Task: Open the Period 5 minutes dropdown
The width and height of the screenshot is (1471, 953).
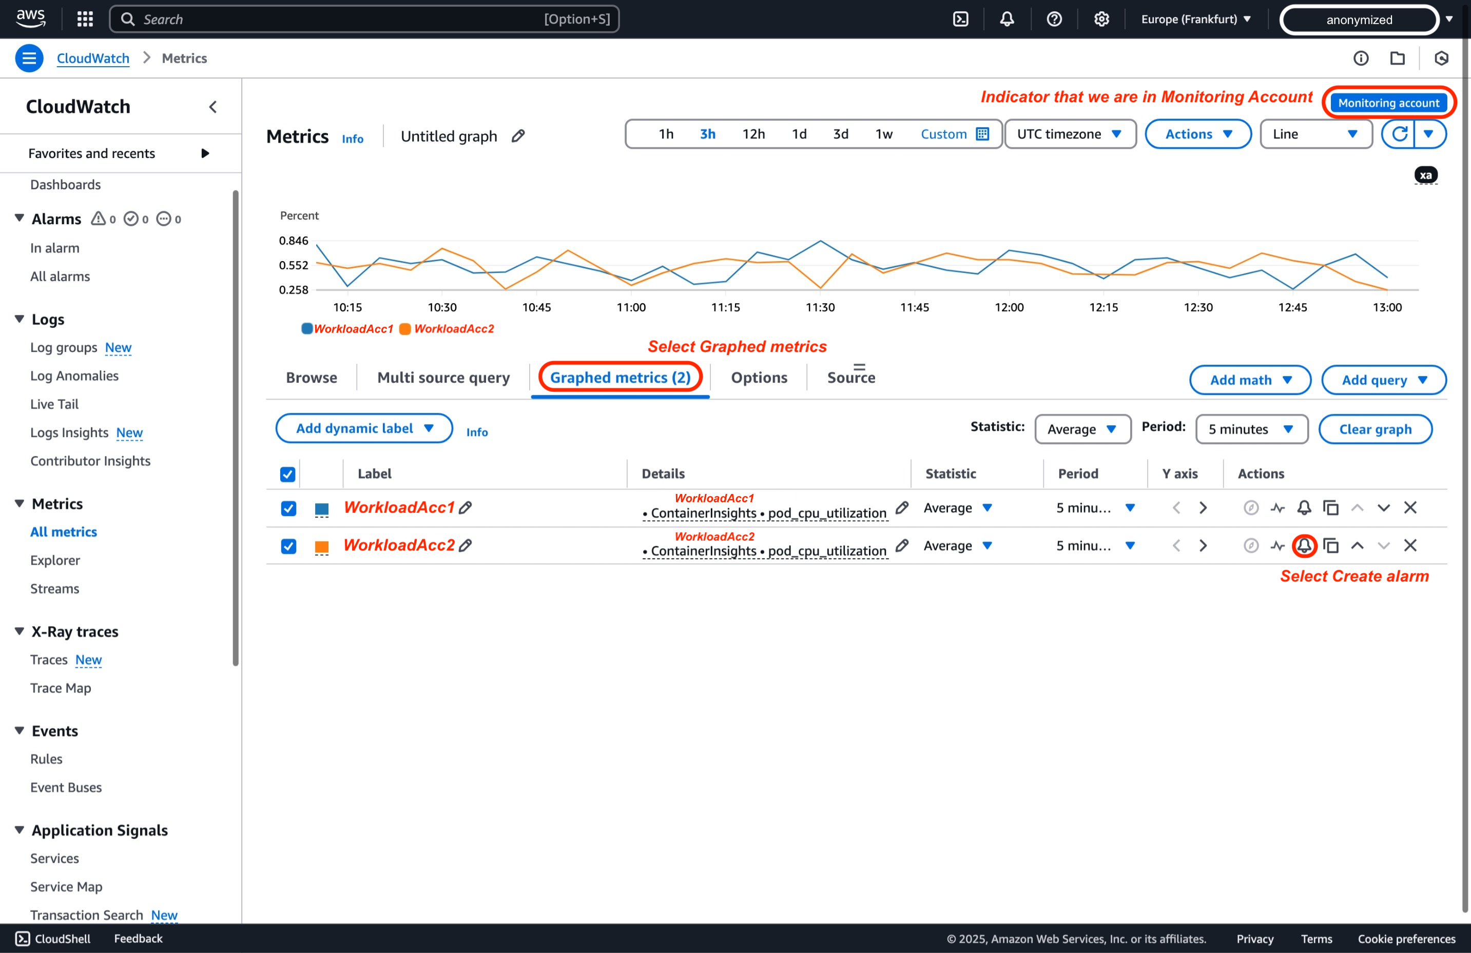Action: (x=1252, y=429)
